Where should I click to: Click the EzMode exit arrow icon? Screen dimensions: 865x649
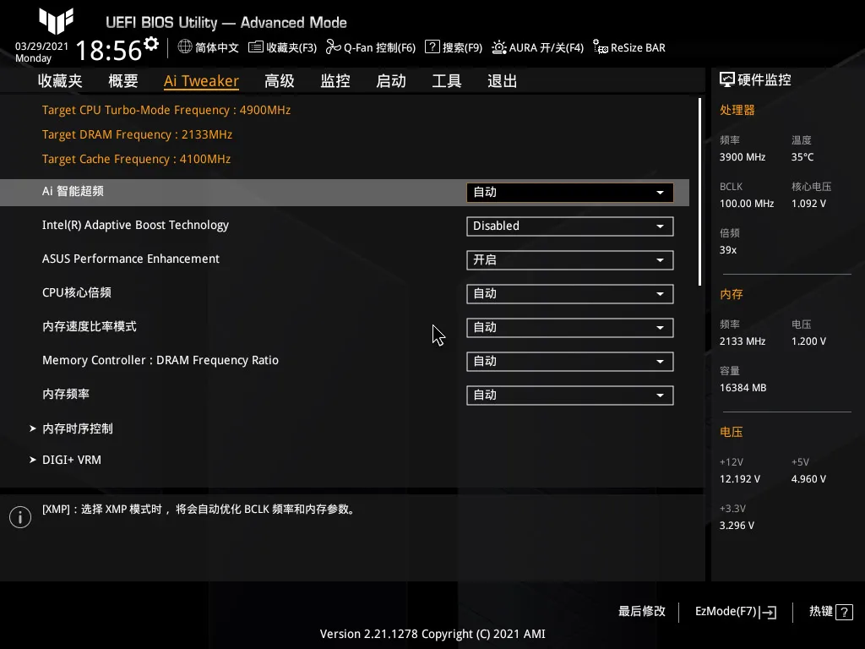tap(768, 612)
